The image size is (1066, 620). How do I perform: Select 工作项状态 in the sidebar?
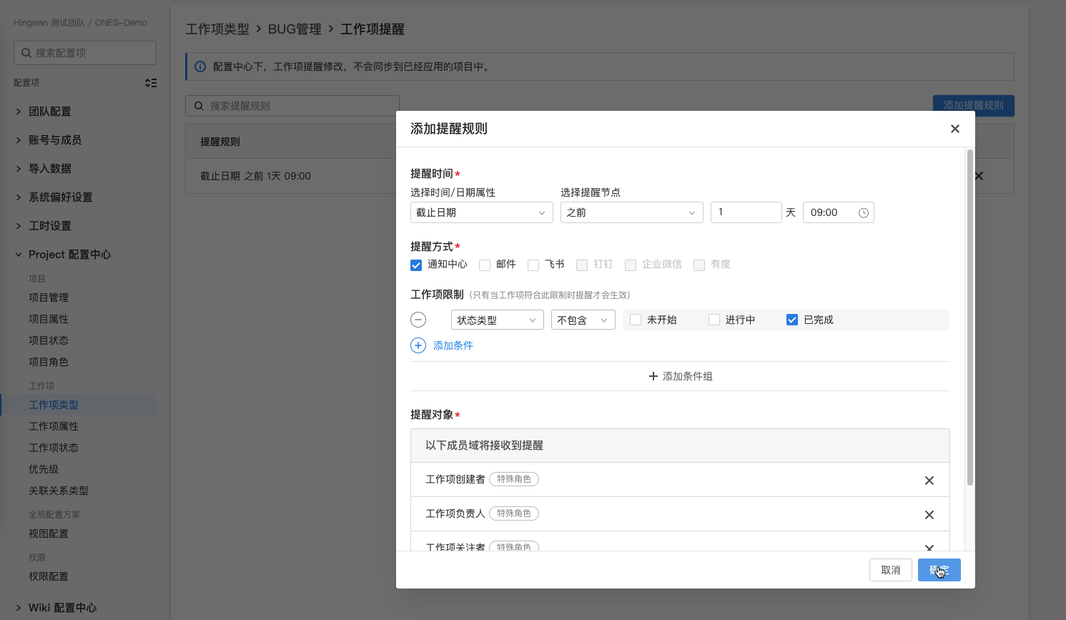tap(52, 447)
